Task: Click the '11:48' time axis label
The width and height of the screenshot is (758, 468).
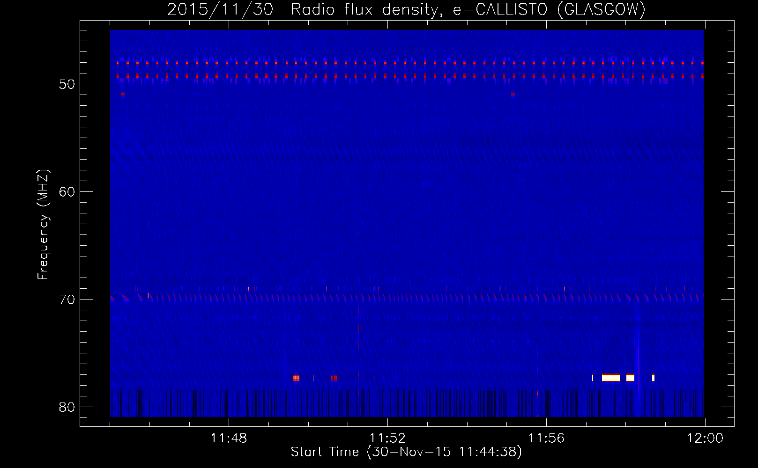Action: pyautogui.click(x=229, y=439)
